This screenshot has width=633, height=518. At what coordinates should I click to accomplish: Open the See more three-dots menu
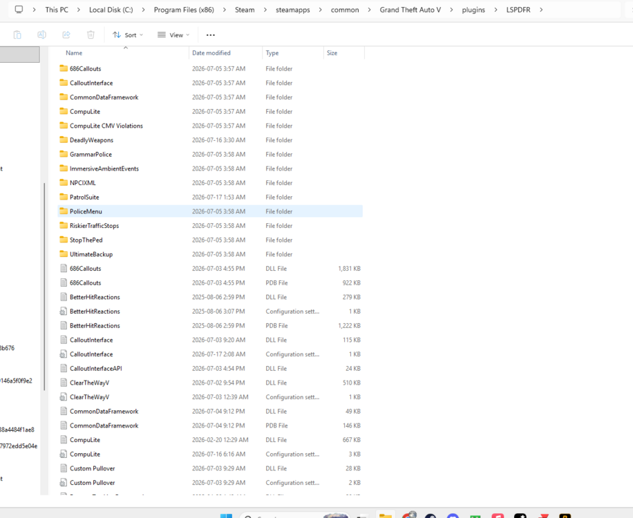coord(211,35)
